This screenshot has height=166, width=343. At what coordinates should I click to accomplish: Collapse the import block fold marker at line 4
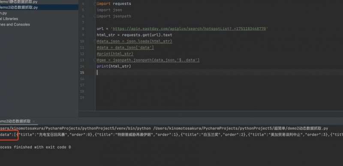95,4
